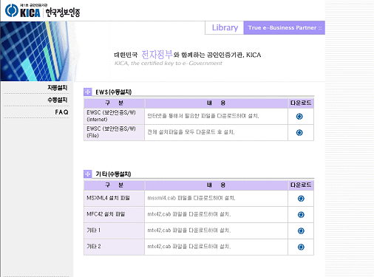Open FAQ in the sidebar menu
374x277 pixels.
click(61, 112)
